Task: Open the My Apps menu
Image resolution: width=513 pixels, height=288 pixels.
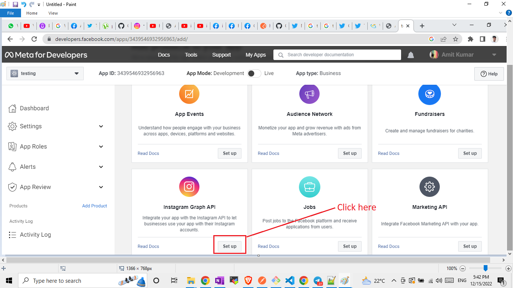Action: tap(256, 54)
